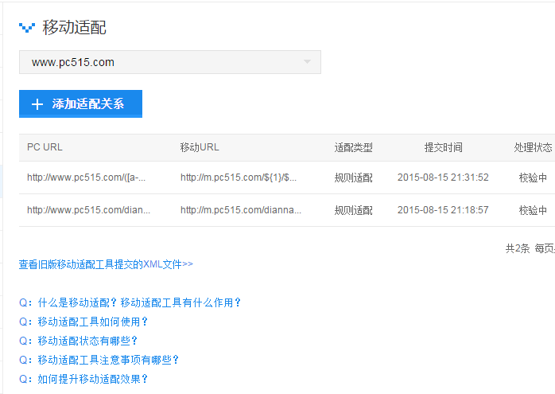
Task: Open FAQ 移动适配工具注意事项有哪些？
Action: pos(99,360)
